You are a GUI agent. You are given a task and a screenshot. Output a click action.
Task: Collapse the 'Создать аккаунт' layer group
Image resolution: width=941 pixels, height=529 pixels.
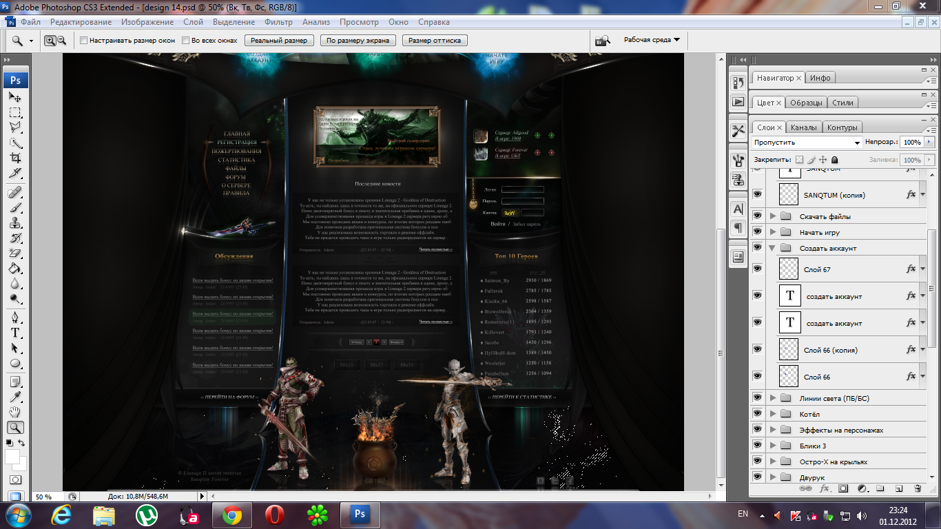coord(773,248)
